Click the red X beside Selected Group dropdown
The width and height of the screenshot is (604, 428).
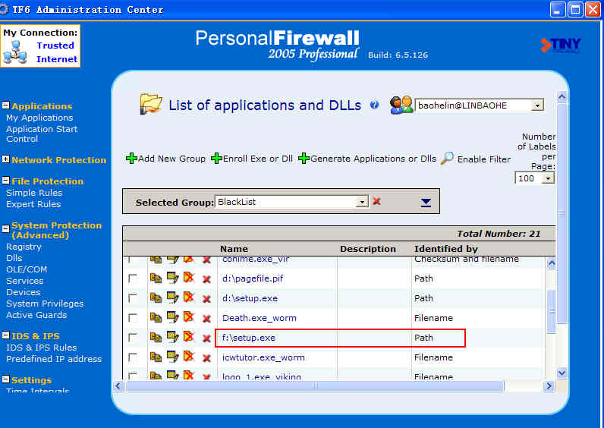[376, 201]
